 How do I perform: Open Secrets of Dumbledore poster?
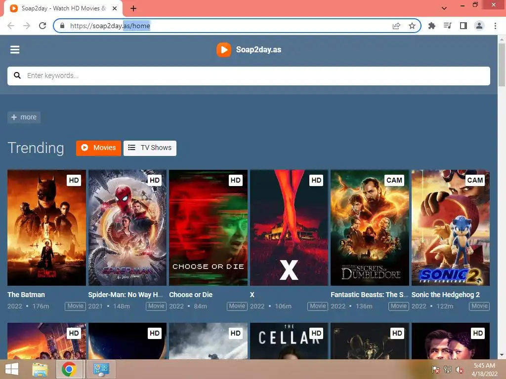(x=370, y=227)
